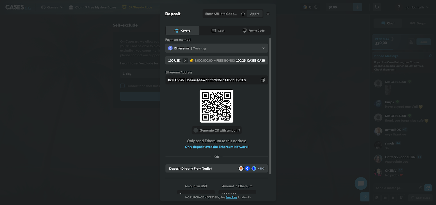Check the I understand checkbox
This screenshot has width=436, height=205.
122,86
